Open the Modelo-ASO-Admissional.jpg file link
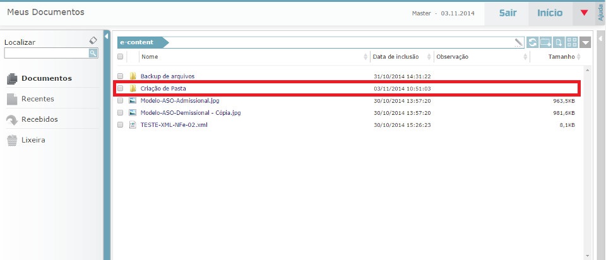The width and height of the screenshot is (606, 260). tap(180, 100)
